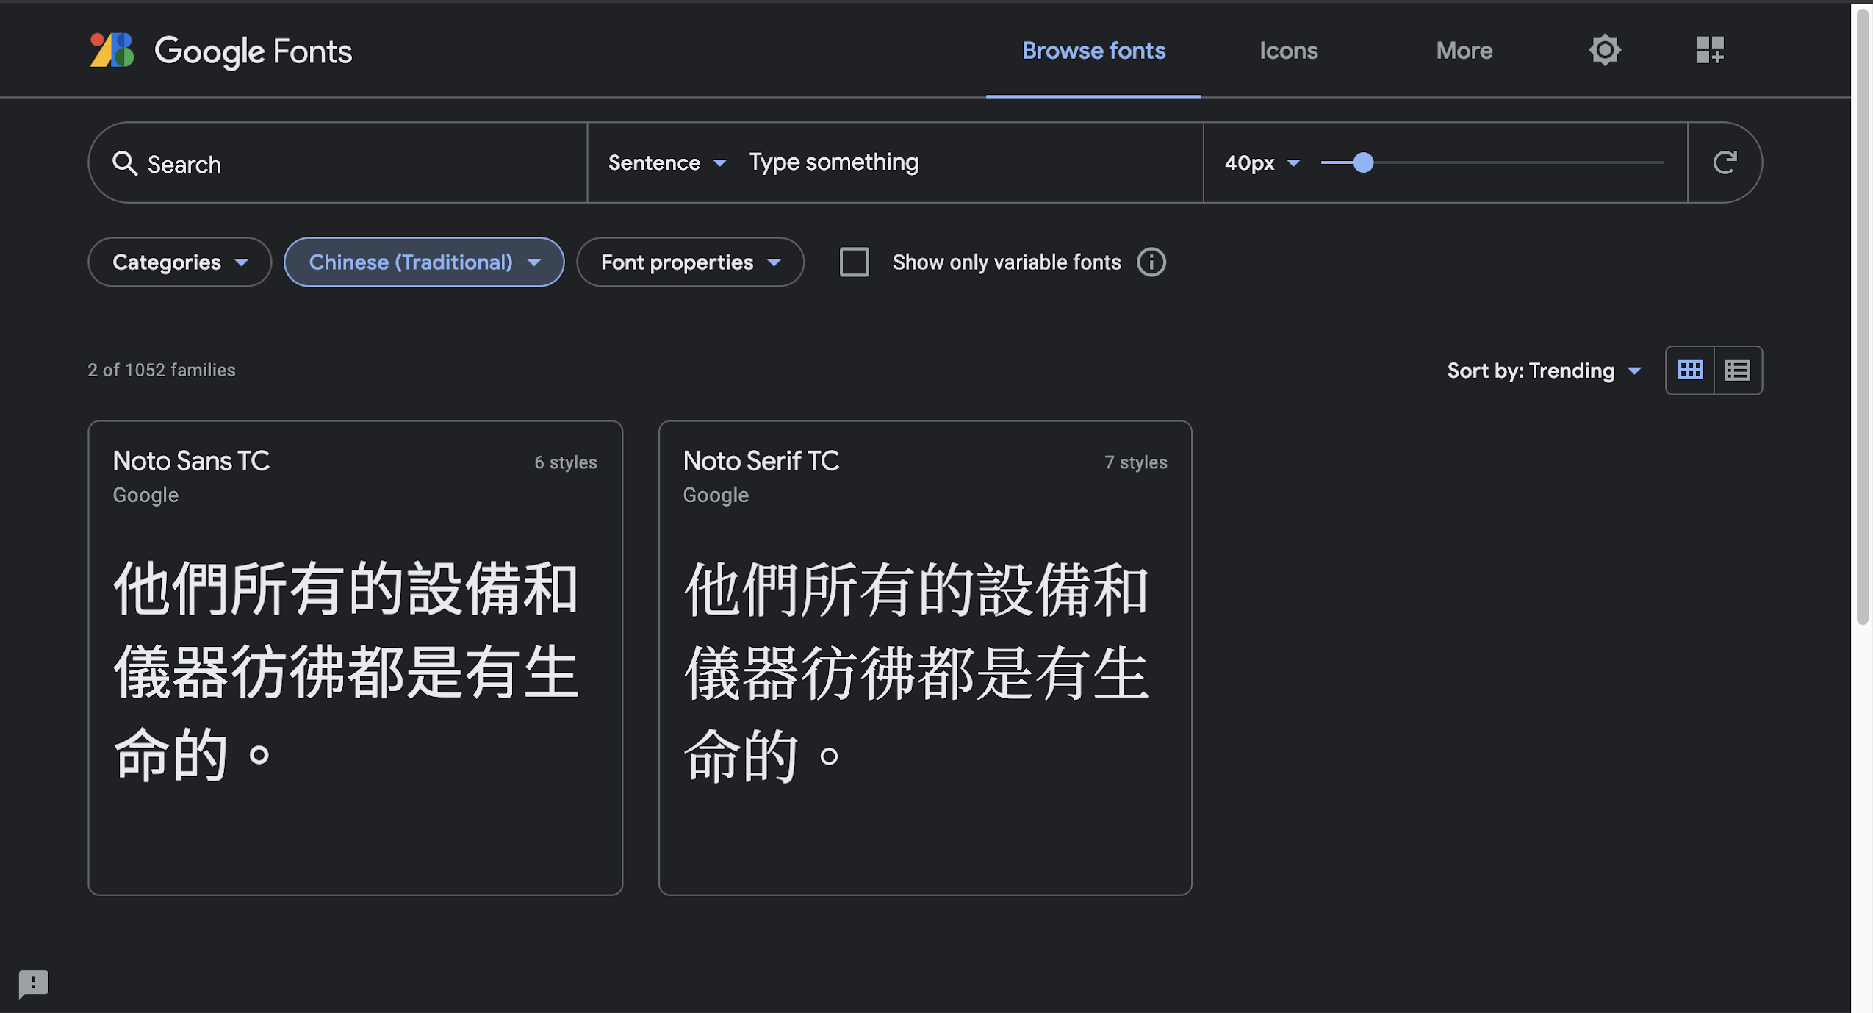Click the page vertical scrollbar
The width and height of the screenshot is (1873, 1013).
point(1862,316)
